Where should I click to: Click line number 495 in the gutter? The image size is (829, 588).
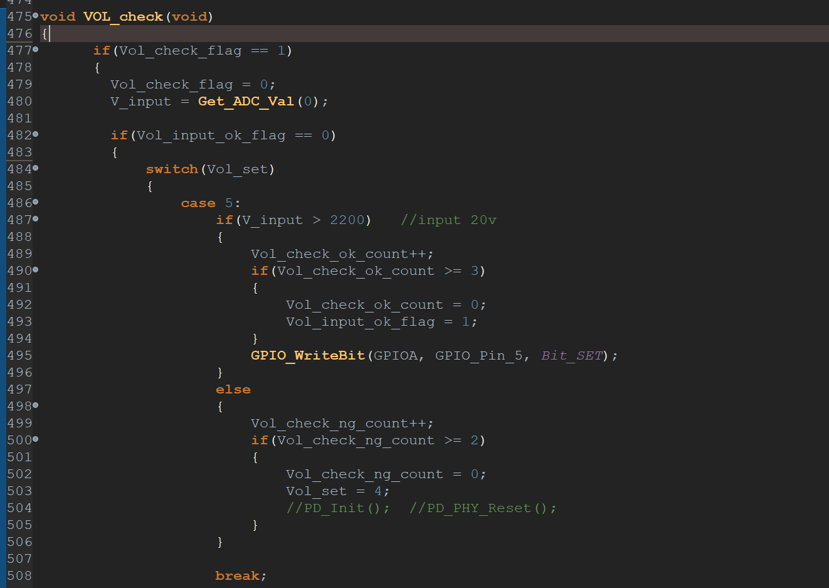[x=19, y=356]
